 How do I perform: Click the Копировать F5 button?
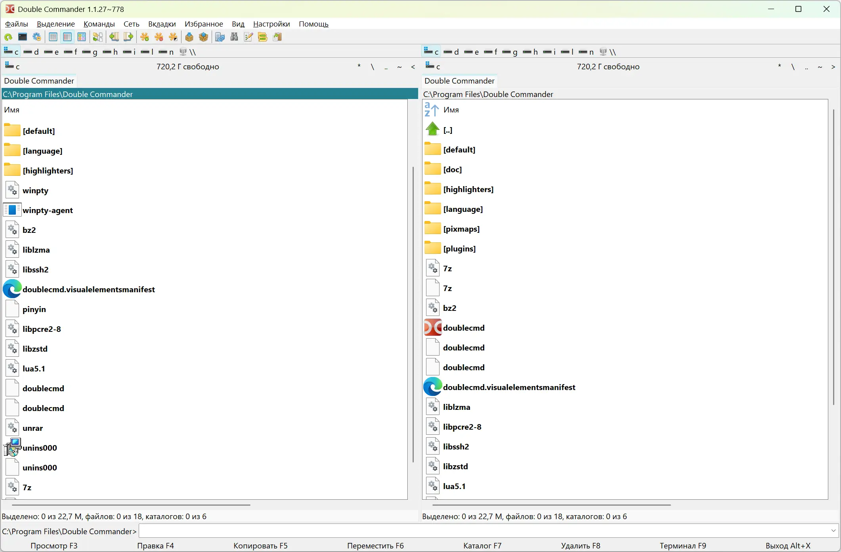260,546
